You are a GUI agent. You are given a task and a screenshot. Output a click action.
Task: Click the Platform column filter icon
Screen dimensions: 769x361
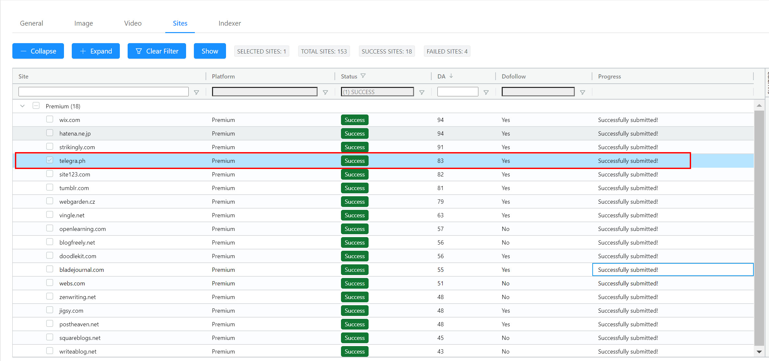coord(325,92)
